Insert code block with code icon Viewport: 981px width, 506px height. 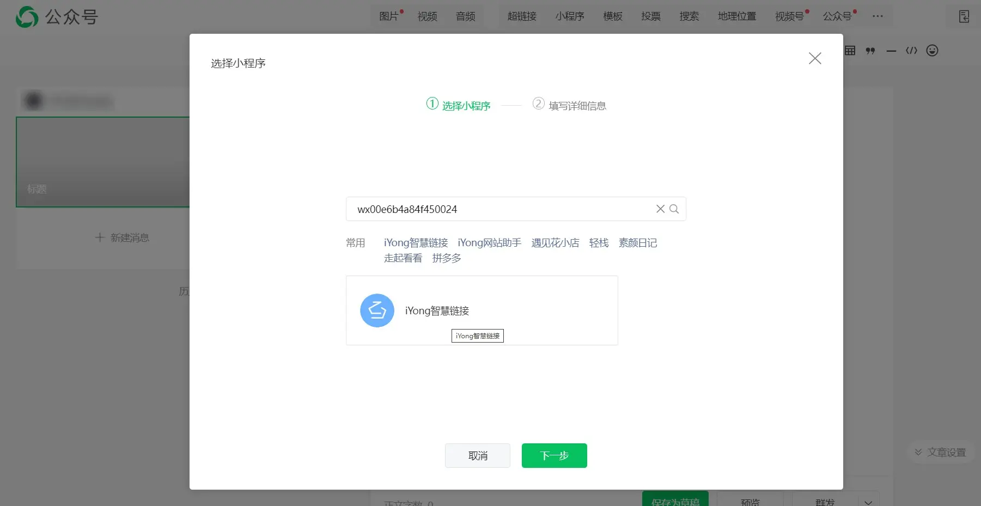pos(911,51)
